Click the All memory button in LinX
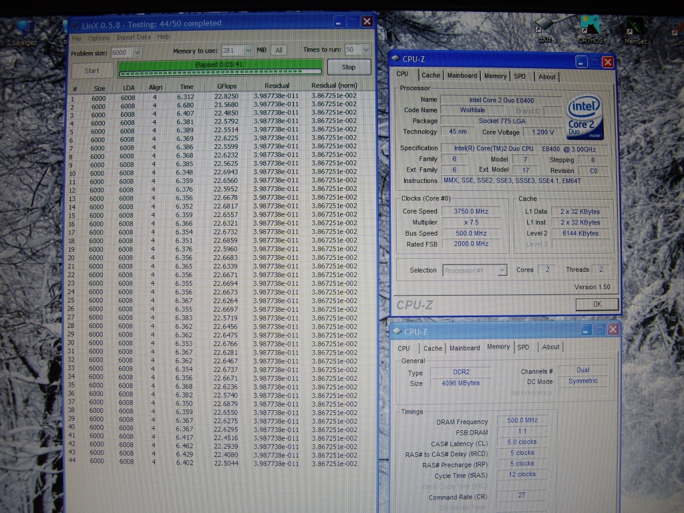 point(279,50)
